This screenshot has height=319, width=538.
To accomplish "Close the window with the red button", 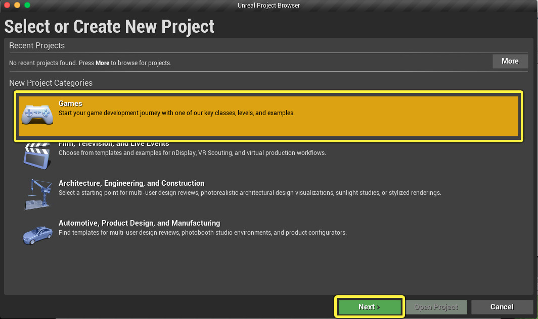I will pyautogui.click(x=7, y=5).
